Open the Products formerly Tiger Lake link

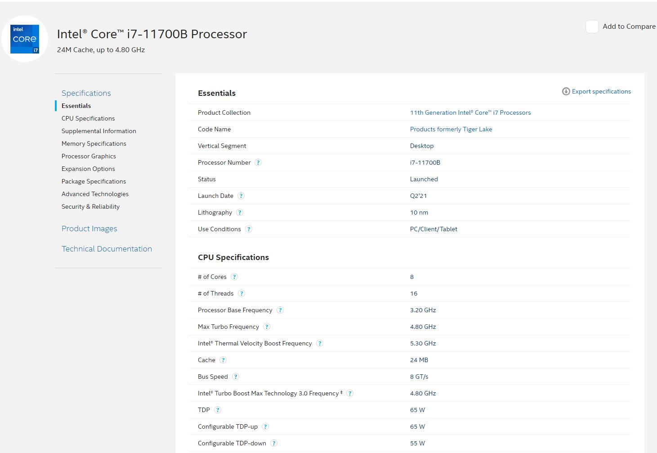451,129
